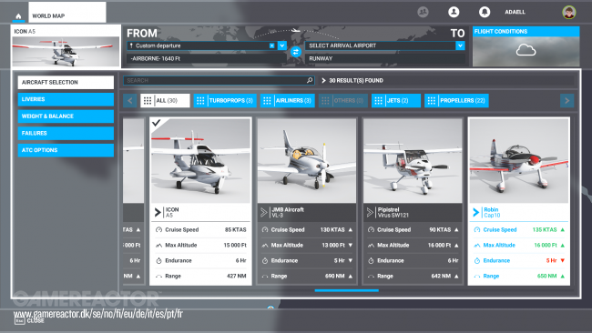Open the LIVERIES menu item
Screen dimensions: 592x333
click(66, 99)
